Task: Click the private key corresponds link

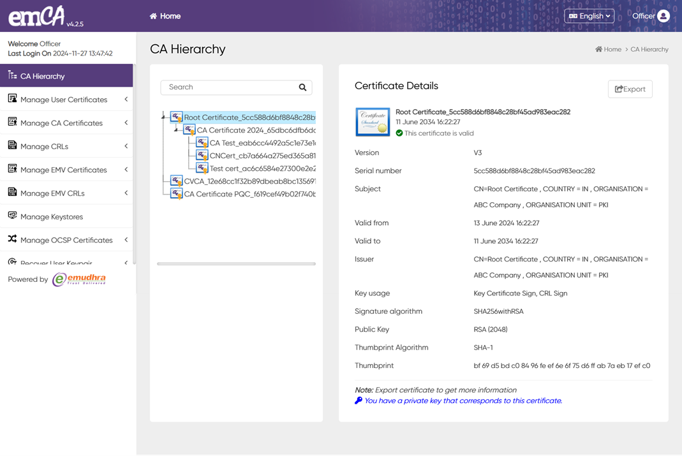Action: [x=463, y=401]
